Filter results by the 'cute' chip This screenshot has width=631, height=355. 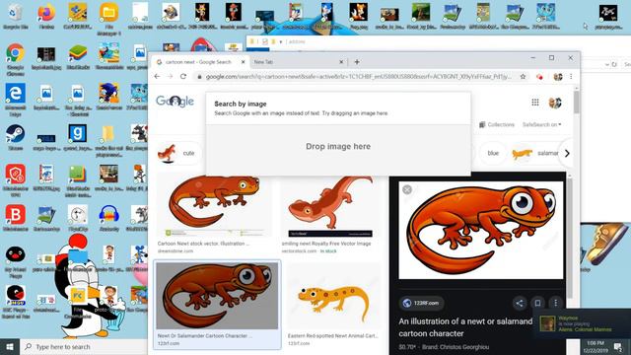(x=179, y=154)
